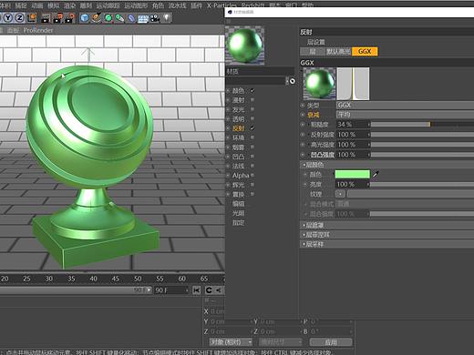The image size is (474, 355).
Task: Click the material editor window title icon
Action: click(230, 12)
